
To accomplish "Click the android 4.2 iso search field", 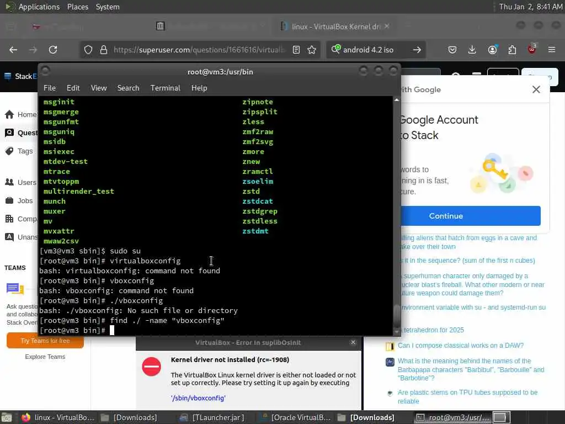I will click(x=375, y=50).
